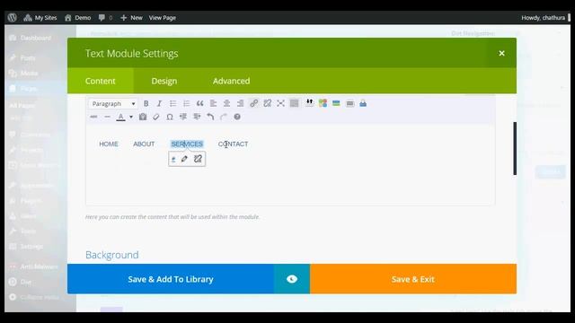Switch to the Content tab
This screenshot has width=575, height=323.
pos(100,81)
